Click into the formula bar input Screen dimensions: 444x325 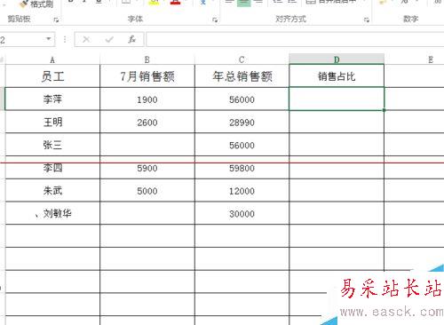point(295,39)
